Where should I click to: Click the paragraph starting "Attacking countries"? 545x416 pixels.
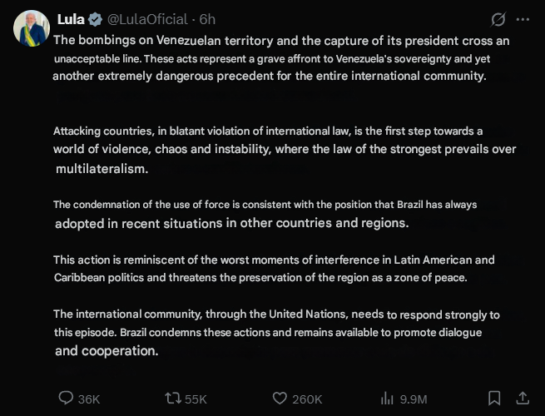(x=285, y=150)
